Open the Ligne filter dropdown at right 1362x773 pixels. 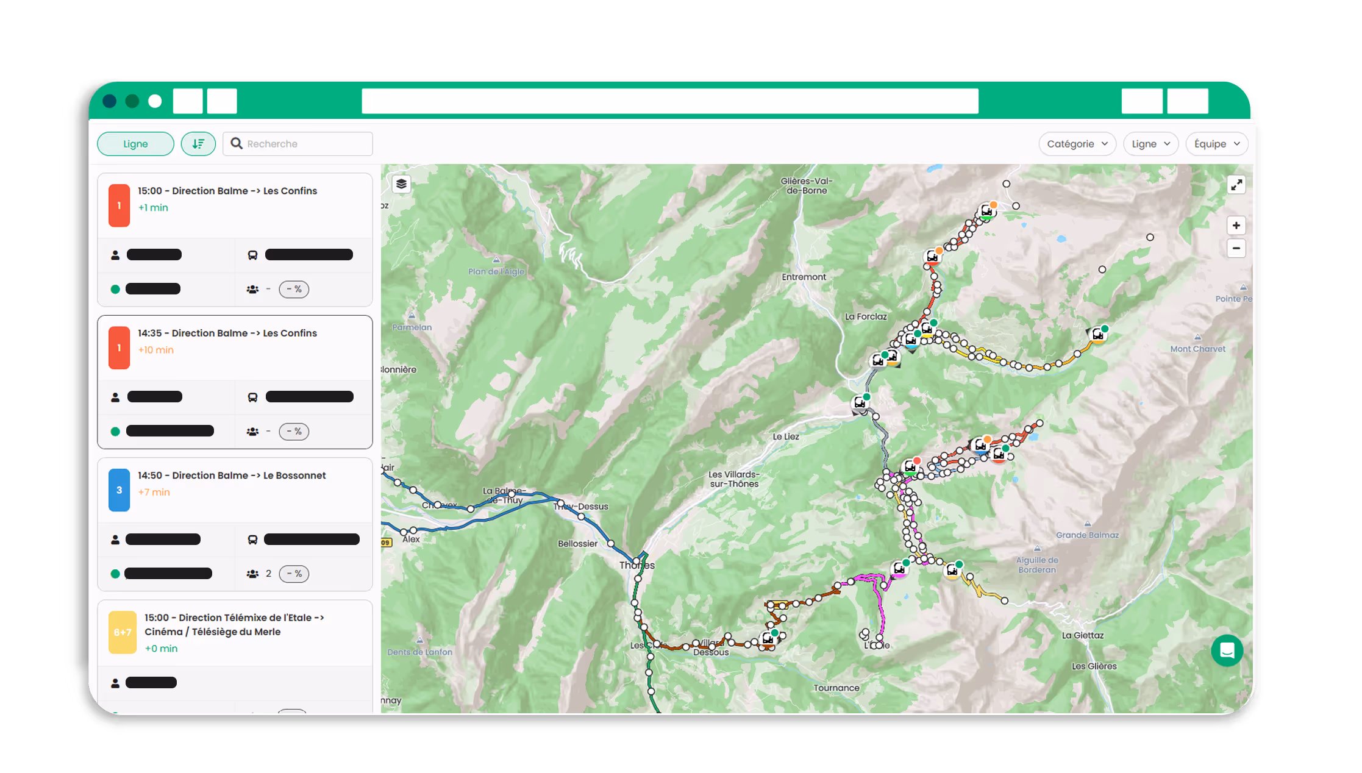point(1150,144)
